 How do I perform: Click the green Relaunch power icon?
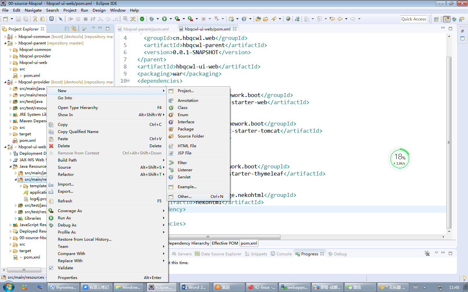coord(142,19)
